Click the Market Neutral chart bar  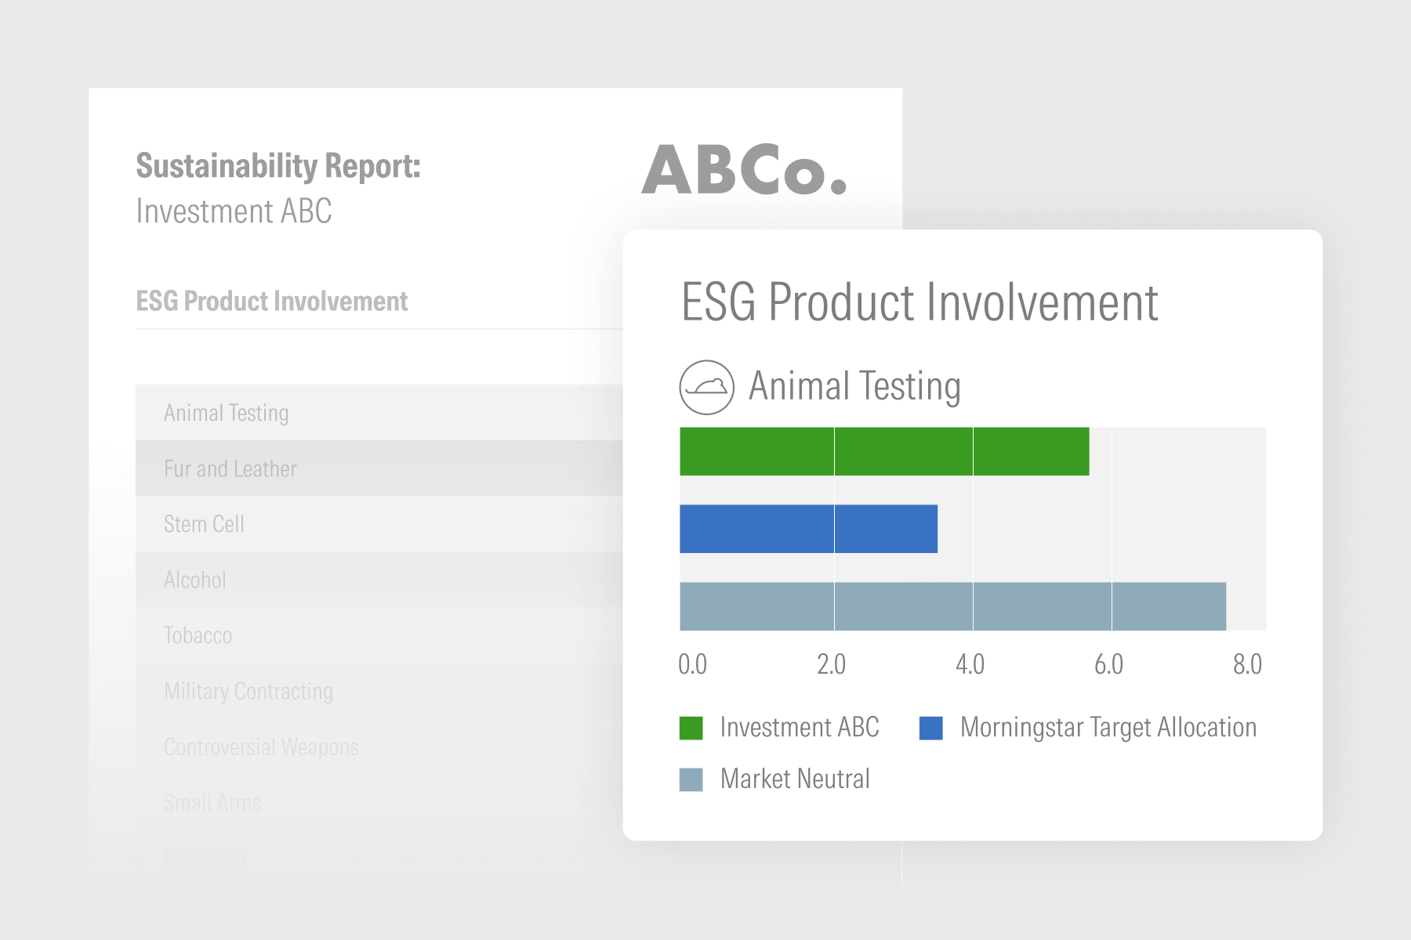pyautogui.click(x=952, y=606)
